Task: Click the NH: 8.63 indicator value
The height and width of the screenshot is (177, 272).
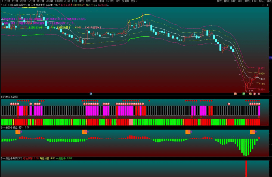Action: pos(79,5)
